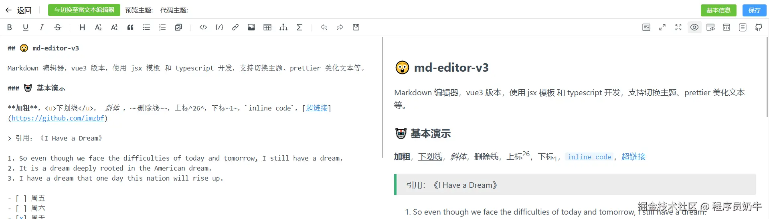Click the quote block 引用:《I Have a Dream》
The image size is (769, 219).
[575, 185]
